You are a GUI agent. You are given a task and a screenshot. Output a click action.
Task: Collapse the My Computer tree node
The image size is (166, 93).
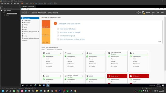pos(2,10)
